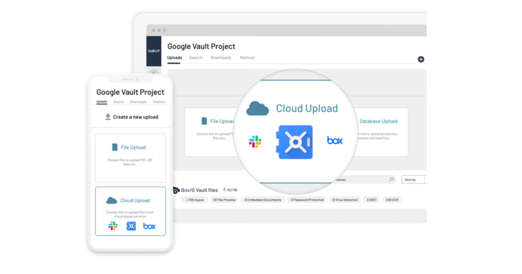522x274 pixels.
Task: Click the phone File Upload document icon
Action: [x=114, y=147]
